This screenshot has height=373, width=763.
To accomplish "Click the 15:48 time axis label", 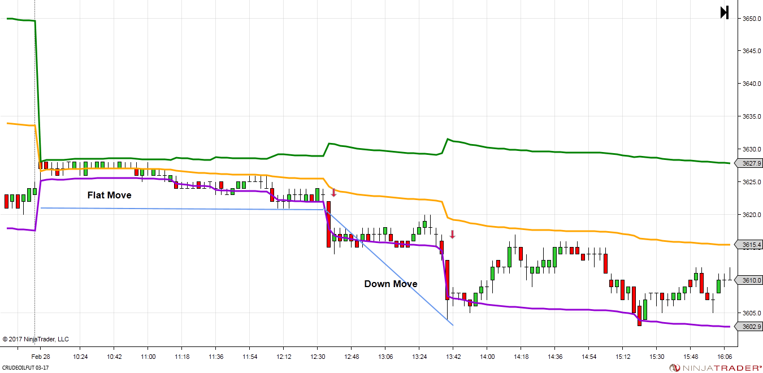I will (690, 357).
